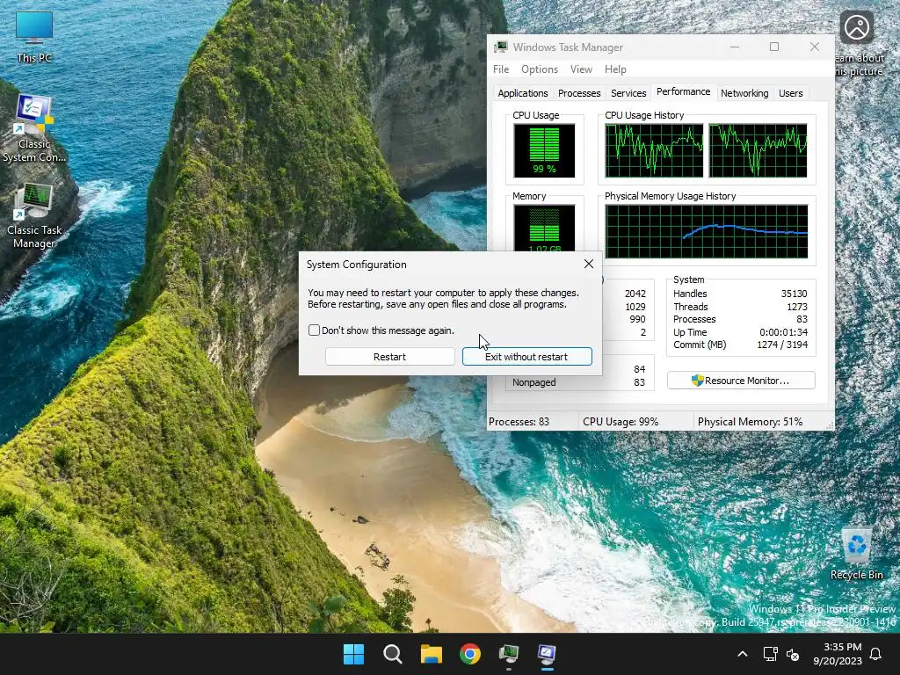Image resolution: width=900 pixels, height=675 pixels.
Task: Switch to Networking tab
Action: [x=744, y=93]
